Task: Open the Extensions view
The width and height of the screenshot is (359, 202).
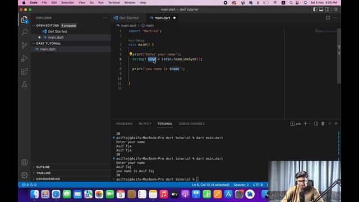Action: click(x=24, y=71)
